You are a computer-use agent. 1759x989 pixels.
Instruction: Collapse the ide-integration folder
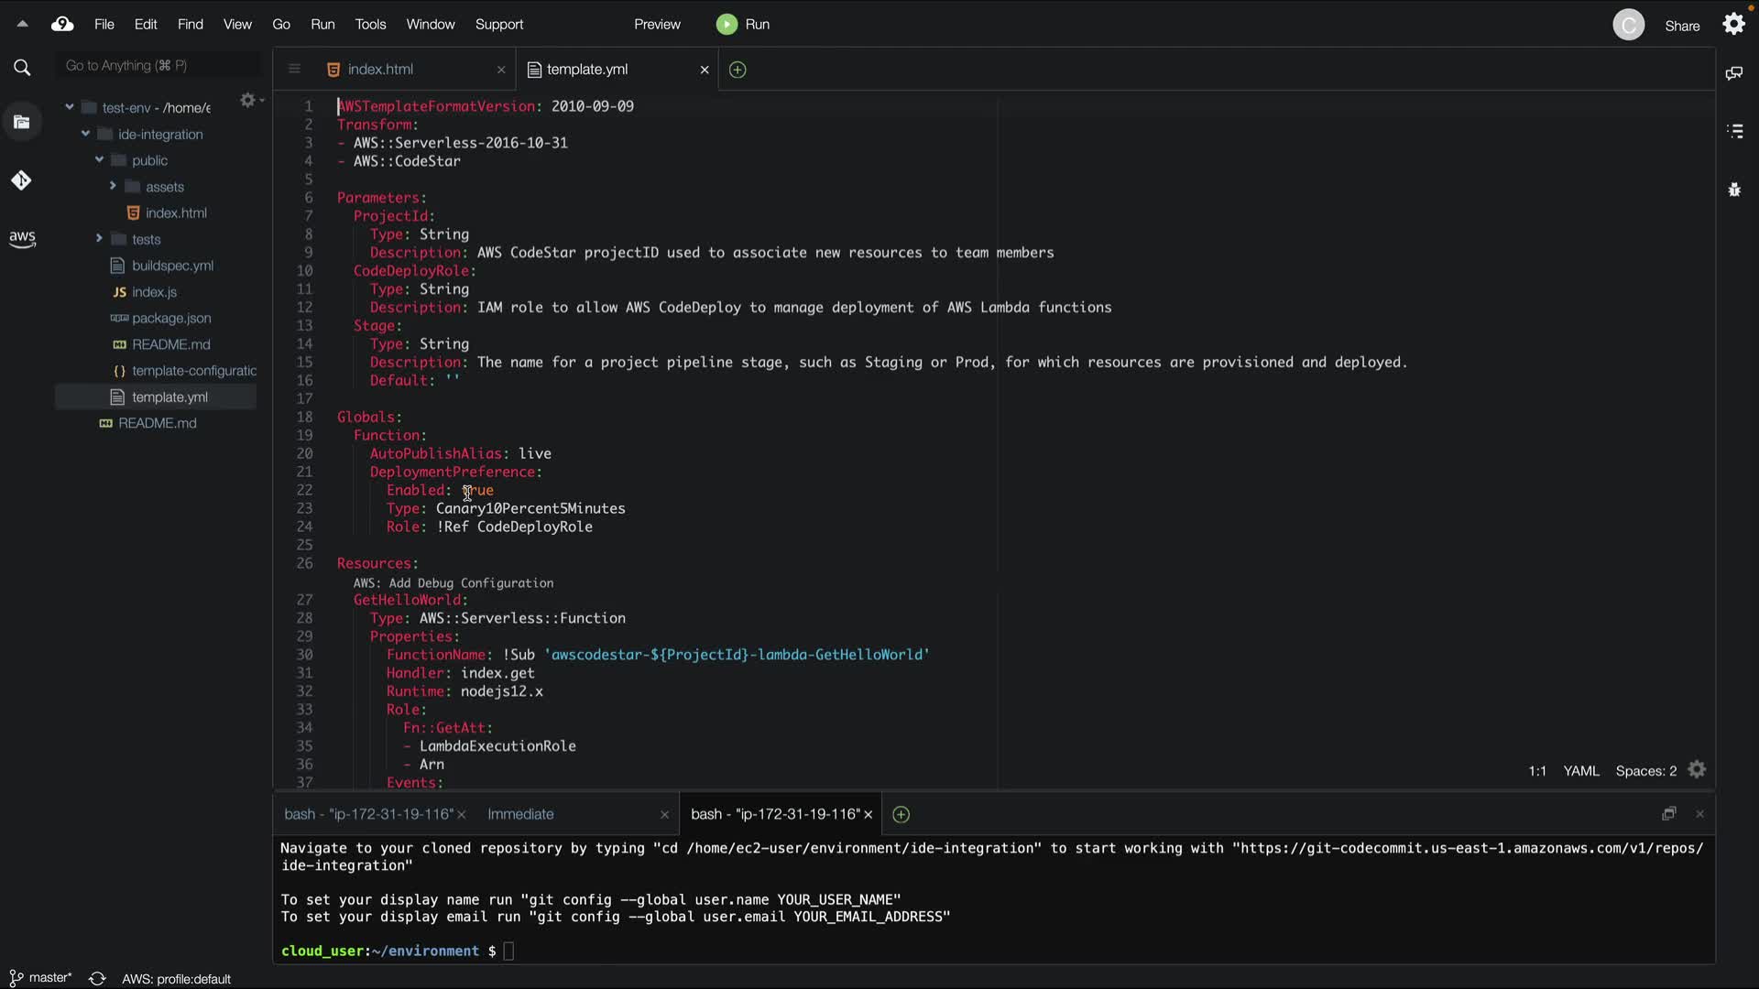pos(85,134)
